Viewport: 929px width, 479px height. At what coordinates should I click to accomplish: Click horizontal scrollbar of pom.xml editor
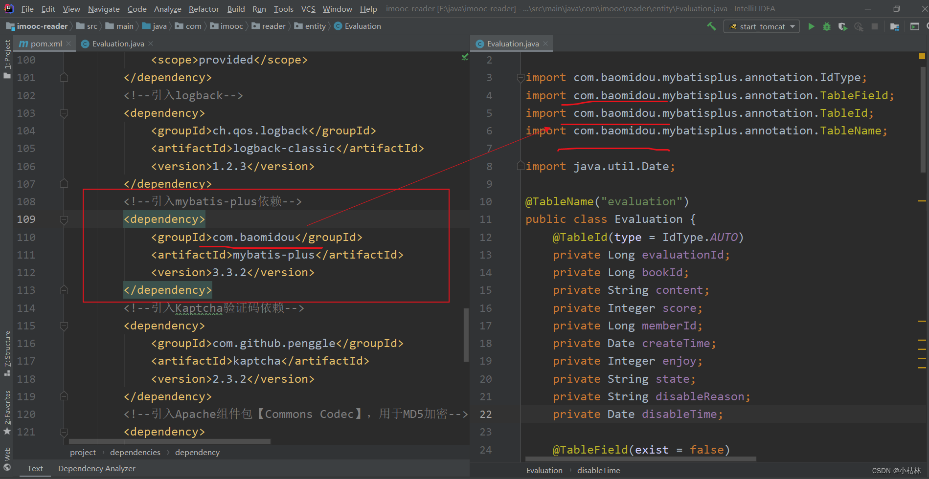tap(169, 441)
